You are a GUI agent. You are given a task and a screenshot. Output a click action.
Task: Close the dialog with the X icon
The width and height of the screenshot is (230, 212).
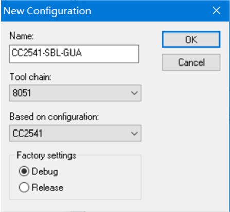click(216, 11)
